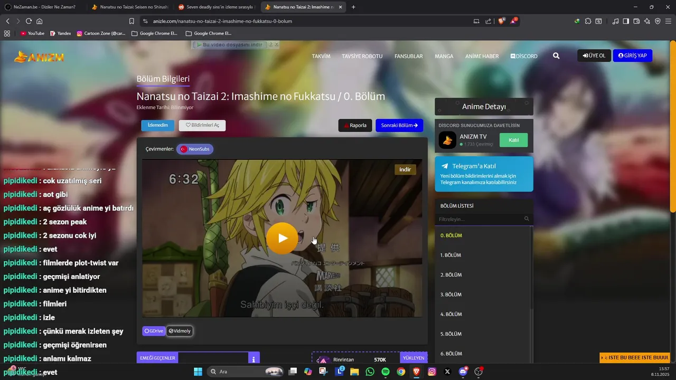
Task: Select the Vidmoly video source
Action: (180, 331)
